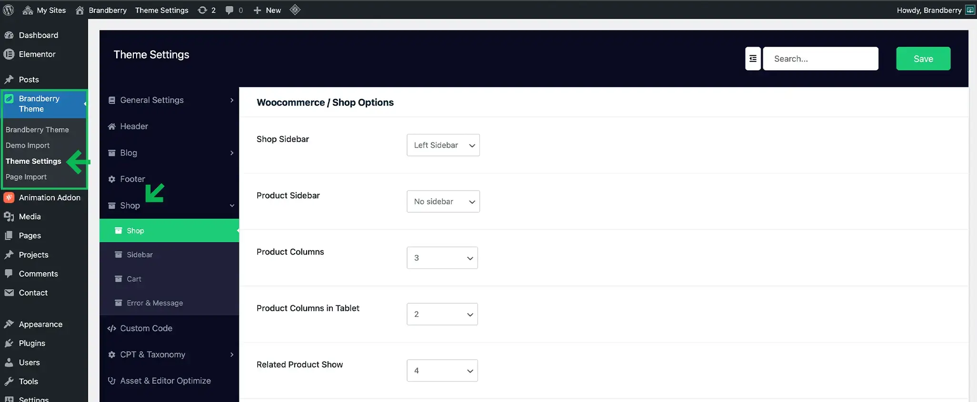Open Elementor from the admin sidebar
The width and height of the screenshot is (977, 402).
(x=37, y=54)
